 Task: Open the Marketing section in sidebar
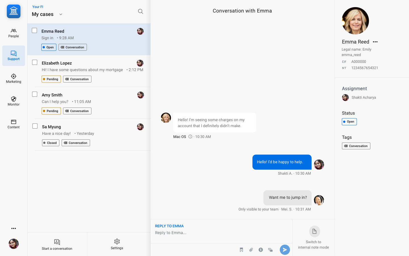point(14,79)
